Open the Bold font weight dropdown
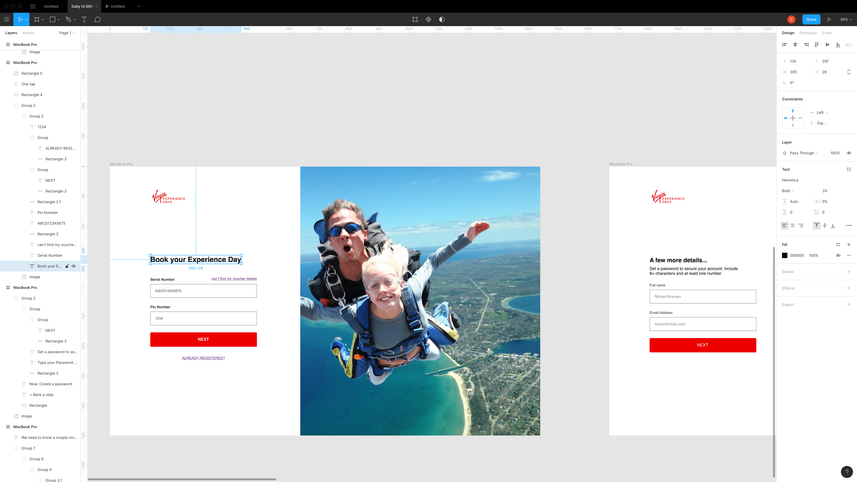857x482 pixels. [788, 191]
